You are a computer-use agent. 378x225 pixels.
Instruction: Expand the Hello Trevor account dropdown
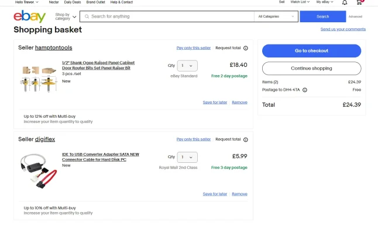26,2
